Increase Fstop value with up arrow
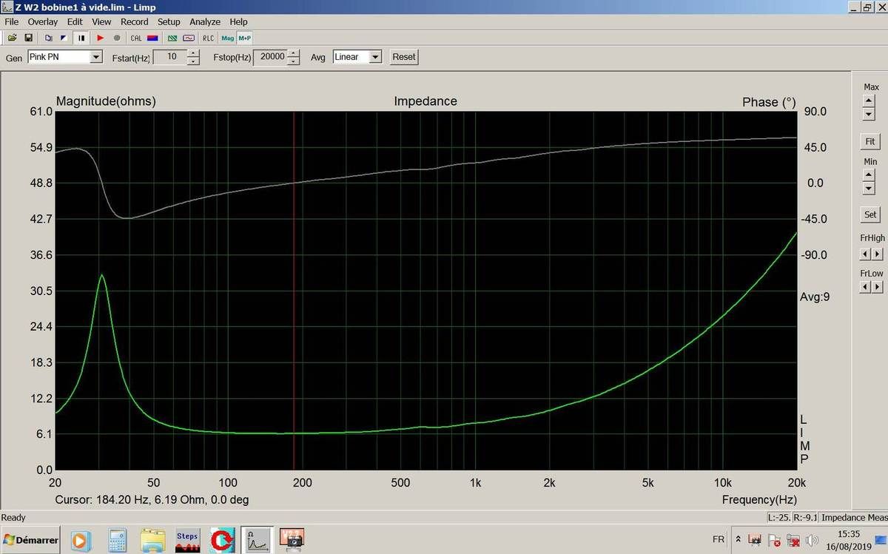Image resolution: width=888 pixels, height=554 pixels. tap(294, 53)
